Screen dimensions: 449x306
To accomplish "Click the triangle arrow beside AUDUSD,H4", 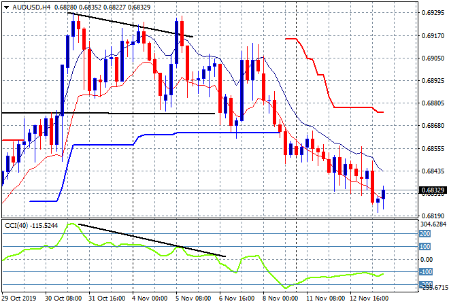I will click(x=6, y=5).
